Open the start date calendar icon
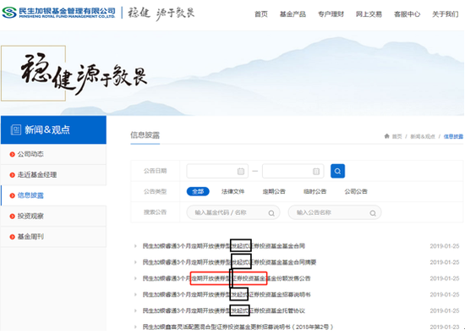The image size is (465, 335). coord(241,171)
